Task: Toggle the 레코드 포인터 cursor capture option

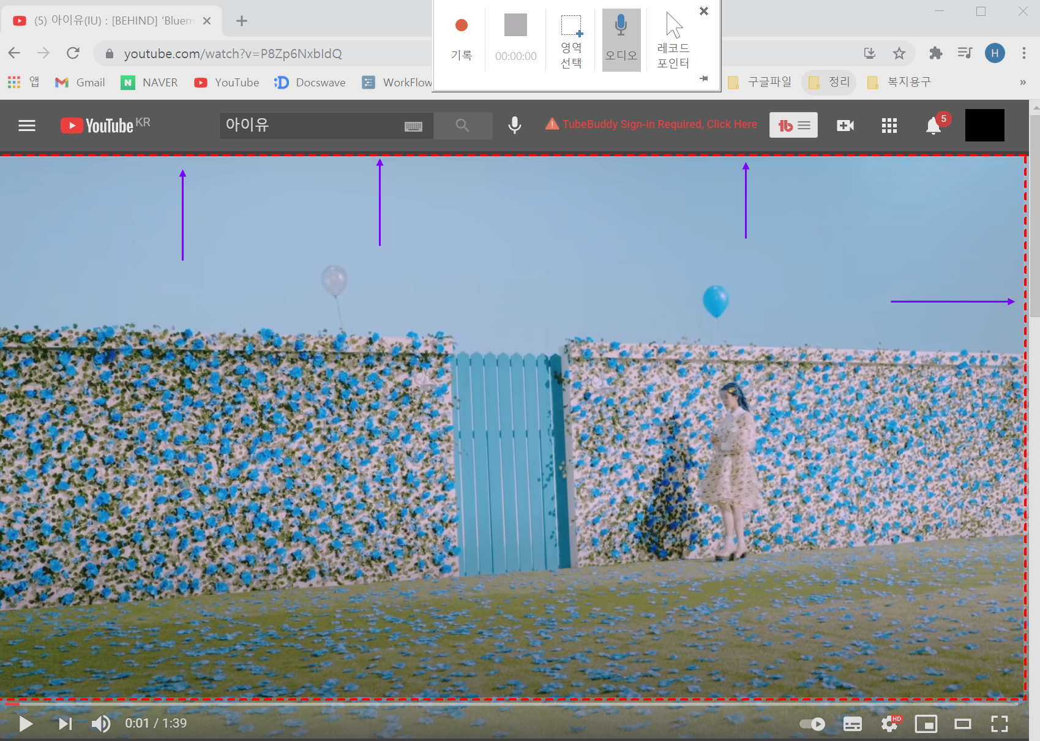Action: (673, 40)
